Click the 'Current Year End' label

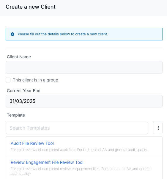pyautogui.click(x=23, y=91)
